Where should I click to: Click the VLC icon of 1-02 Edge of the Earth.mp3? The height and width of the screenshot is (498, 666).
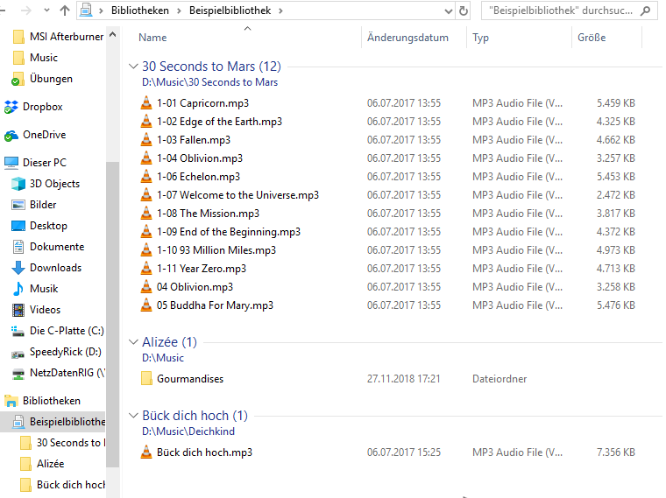tap(146, 122)
